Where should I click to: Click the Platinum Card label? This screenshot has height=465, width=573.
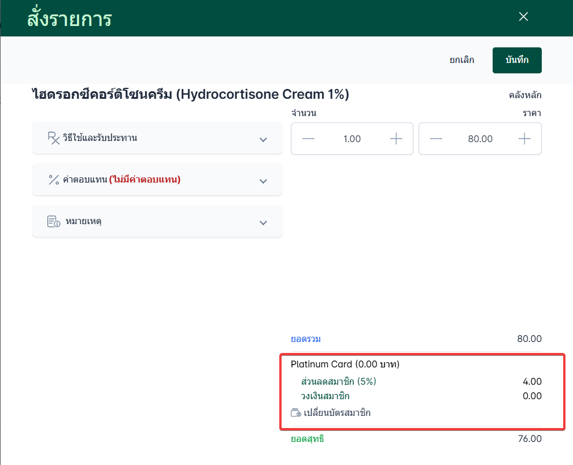(x=345, y=364)
